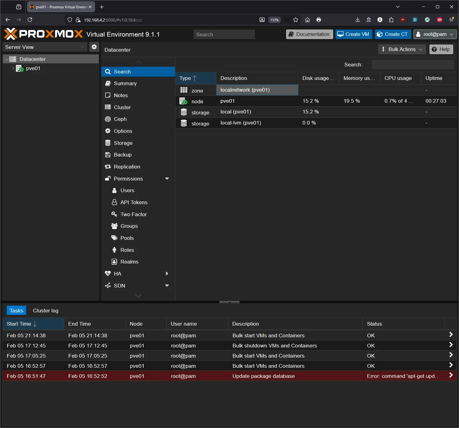Open the Roles permissions panel
Image resolution: width=459 pixels, height=428 pixels.
[x=126, y=250]
